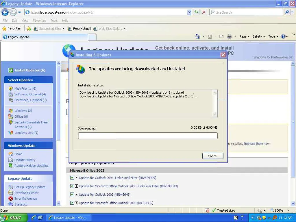This screenshot has height=222, width=296.
Task: Expand details for KB2598343 update
Action: [76, 186]
